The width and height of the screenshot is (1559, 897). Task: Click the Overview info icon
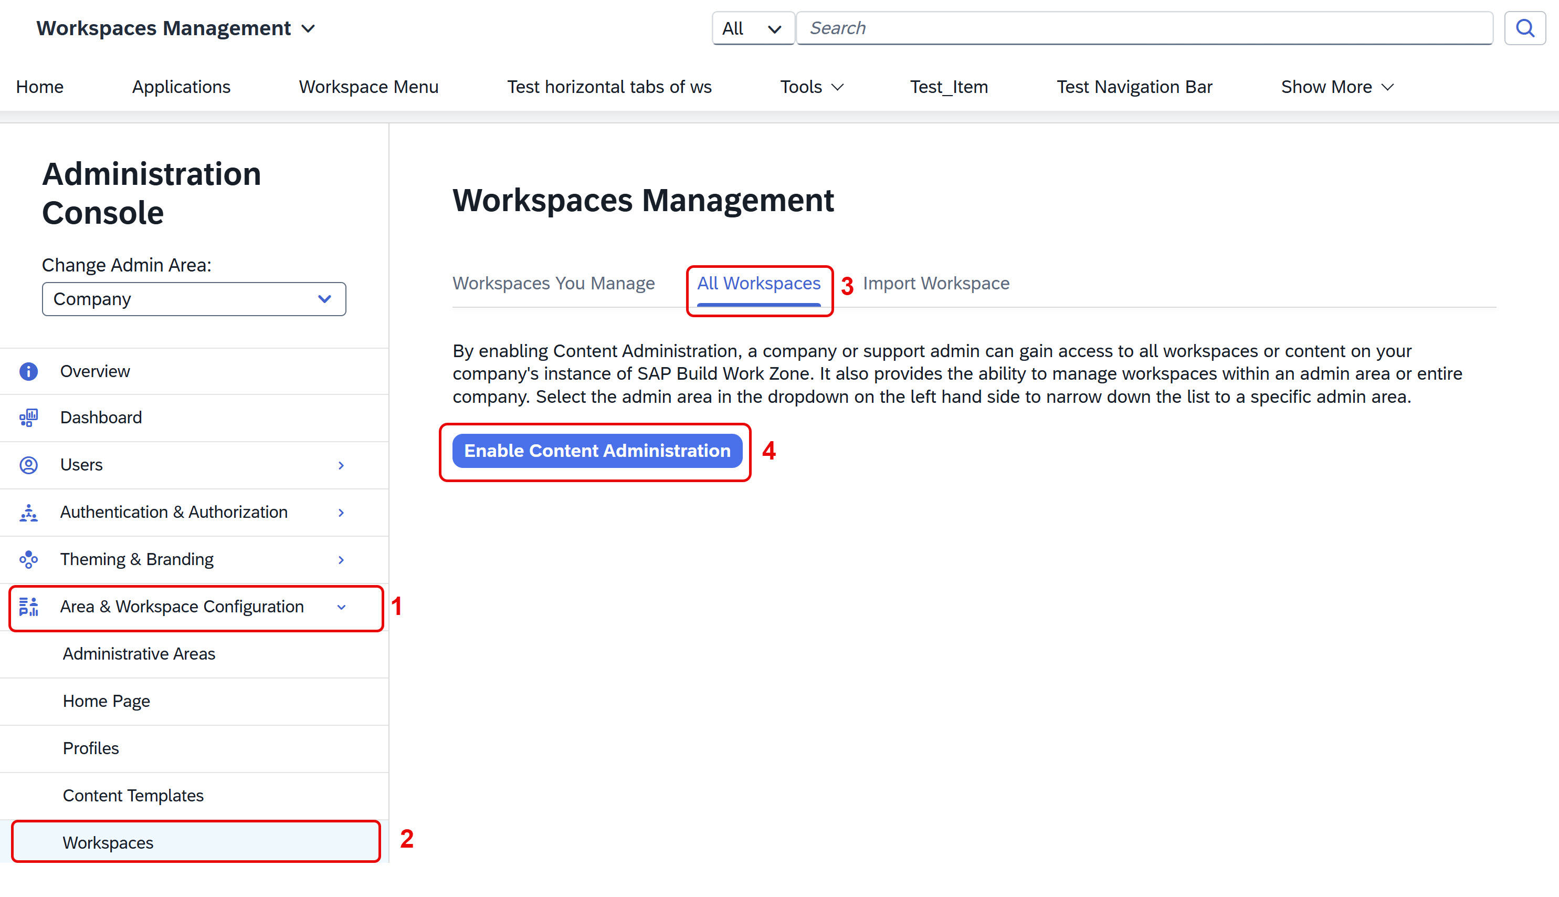28,371
